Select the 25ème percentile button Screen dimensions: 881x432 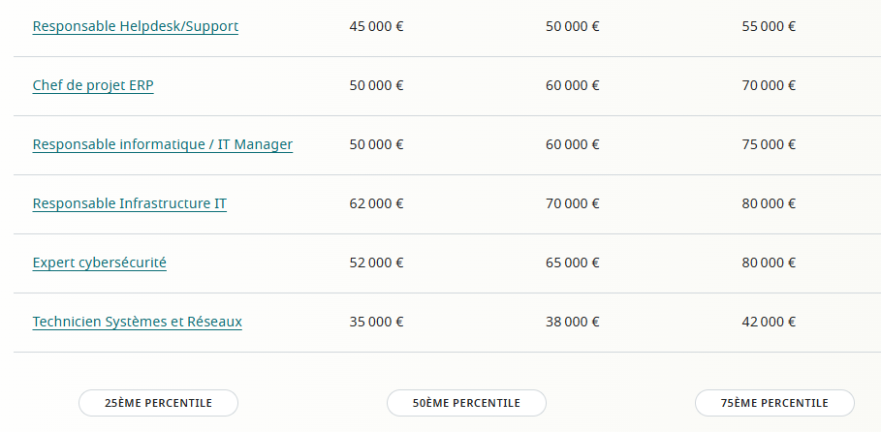(x=158, y=403)
